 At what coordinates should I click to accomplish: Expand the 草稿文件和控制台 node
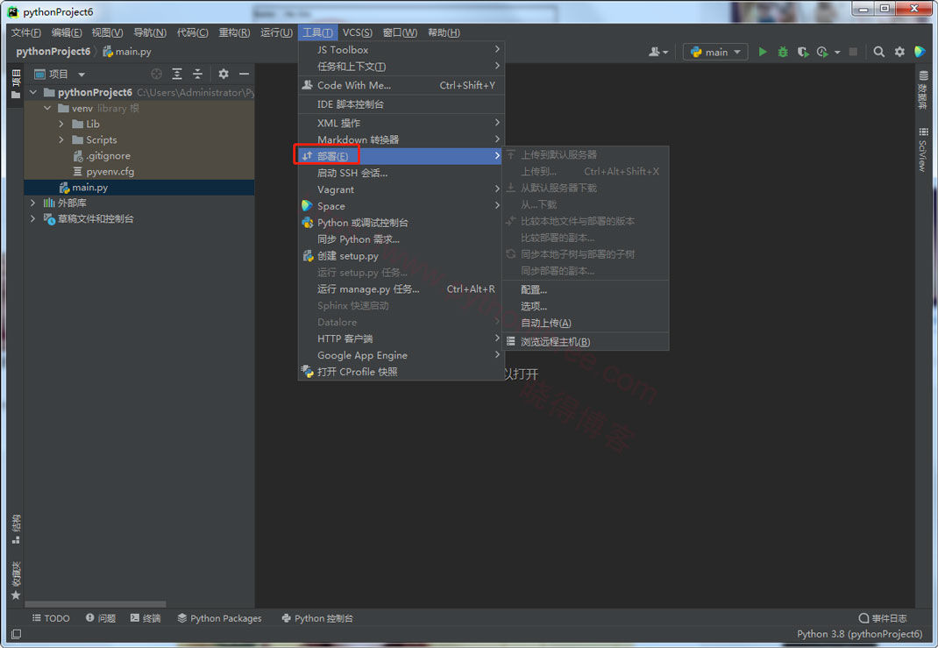point(33,219)
